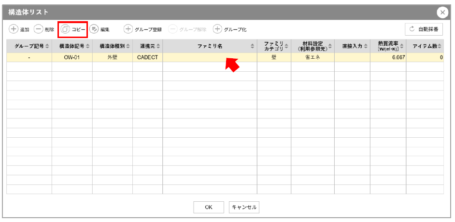
Task: Sort the アイテム数 column
Action: pyautogui.click(x=440, y=46)
